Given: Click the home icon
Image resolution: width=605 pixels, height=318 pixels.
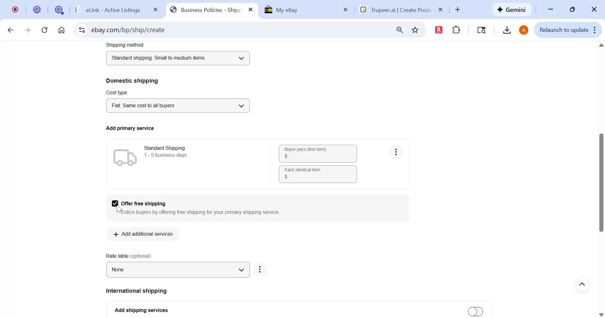Looking at the screenshot, I should click(x=61, y=30).
